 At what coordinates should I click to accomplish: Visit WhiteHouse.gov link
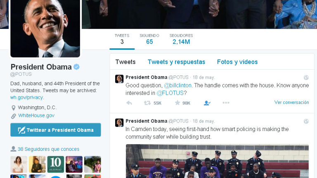coord(36,115)
